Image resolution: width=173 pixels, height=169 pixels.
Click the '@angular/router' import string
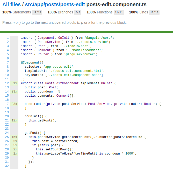coord(80,54)
